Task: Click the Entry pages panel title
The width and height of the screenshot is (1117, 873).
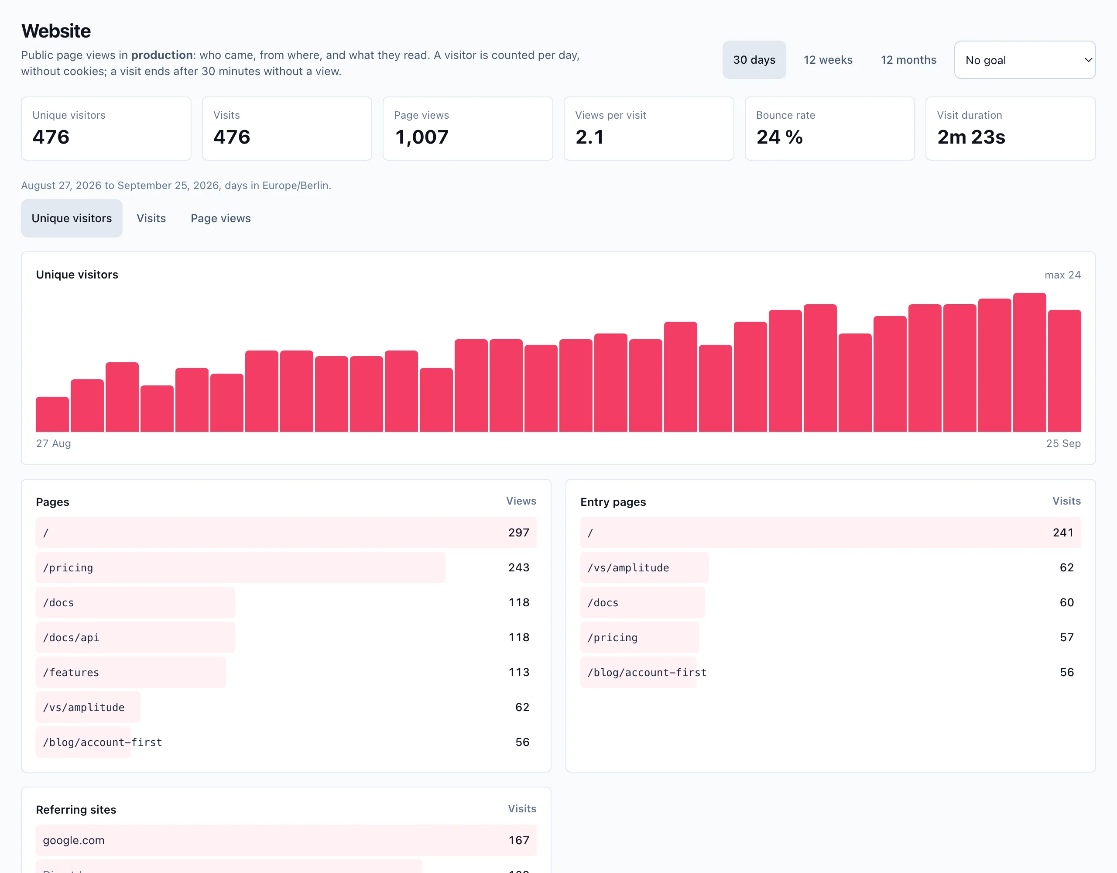Action: point(613,502)
